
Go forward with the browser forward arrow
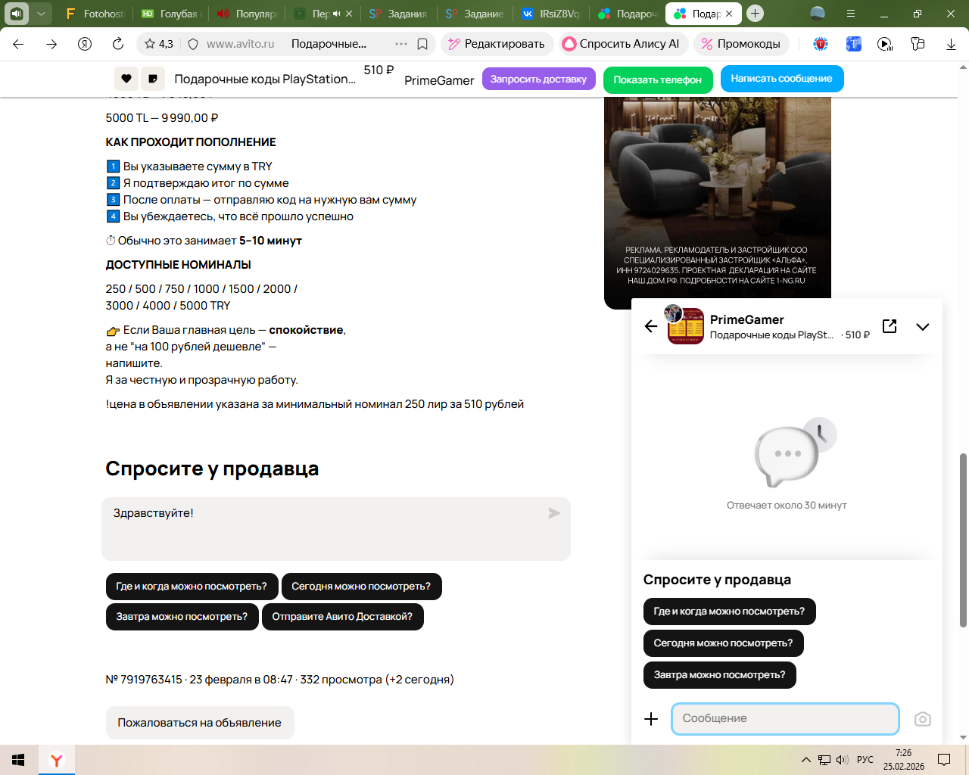coord(51,44)
